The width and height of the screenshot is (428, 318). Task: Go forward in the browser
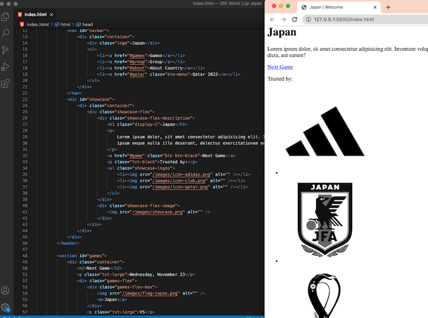coord(283,20)
